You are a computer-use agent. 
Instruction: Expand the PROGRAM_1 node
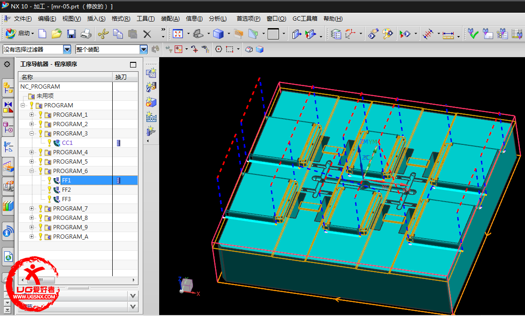32,115
